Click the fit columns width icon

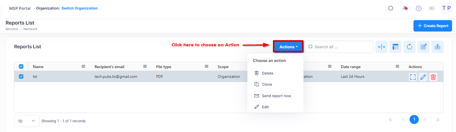click(x=381, y=47)
